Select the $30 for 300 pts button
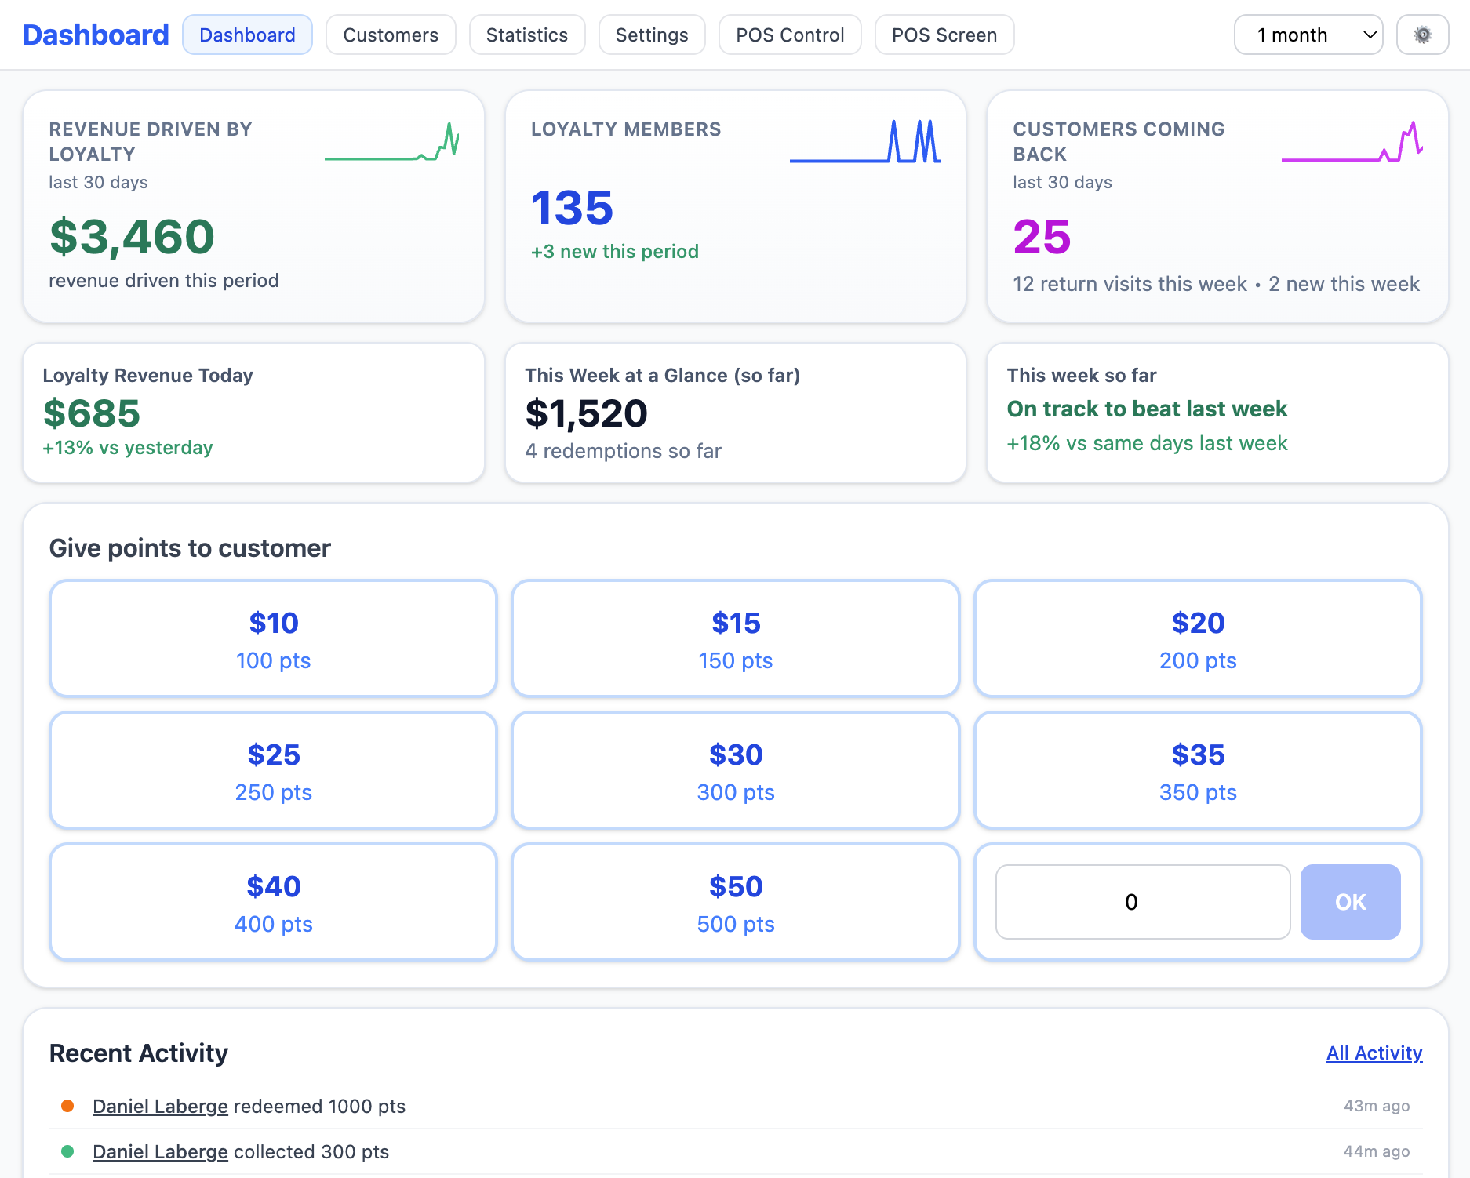The height and width of the screenshot is (1178, 1470). 735,769
